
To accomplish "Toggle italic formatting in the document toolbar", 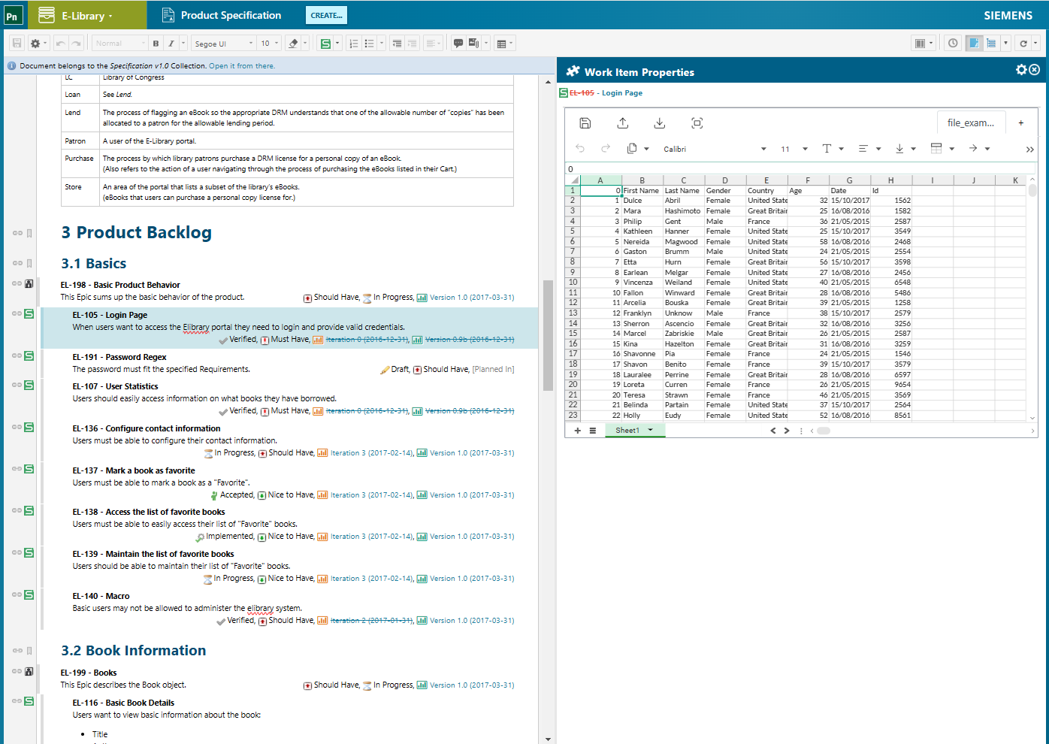I will pyautogui.click(x=171, y=43).
